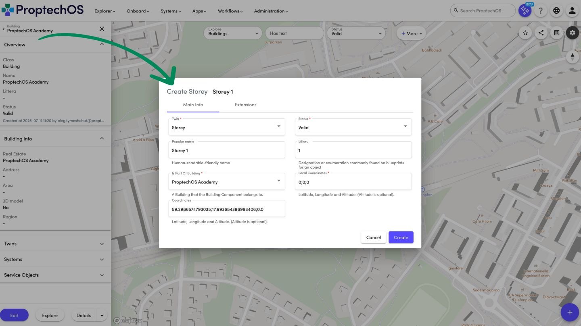The width and height of the screenshot is (581, 326).
Task: Click the Create button
Action: [x=401, y=237]
